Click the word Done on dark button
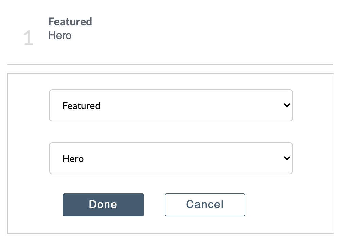344x237 pixels. (103, 204)
